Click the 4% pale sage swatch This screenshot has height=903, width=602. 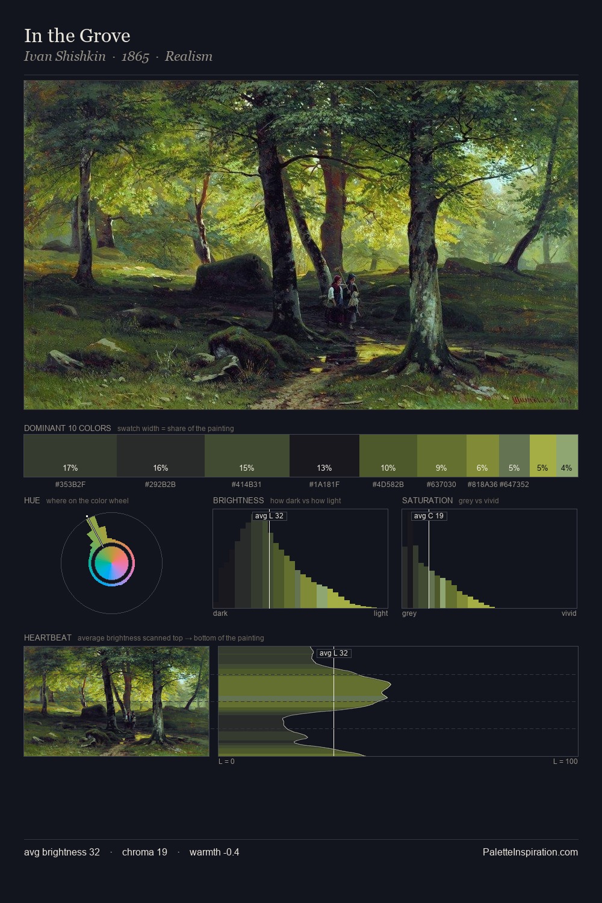[x=567, y=456]
